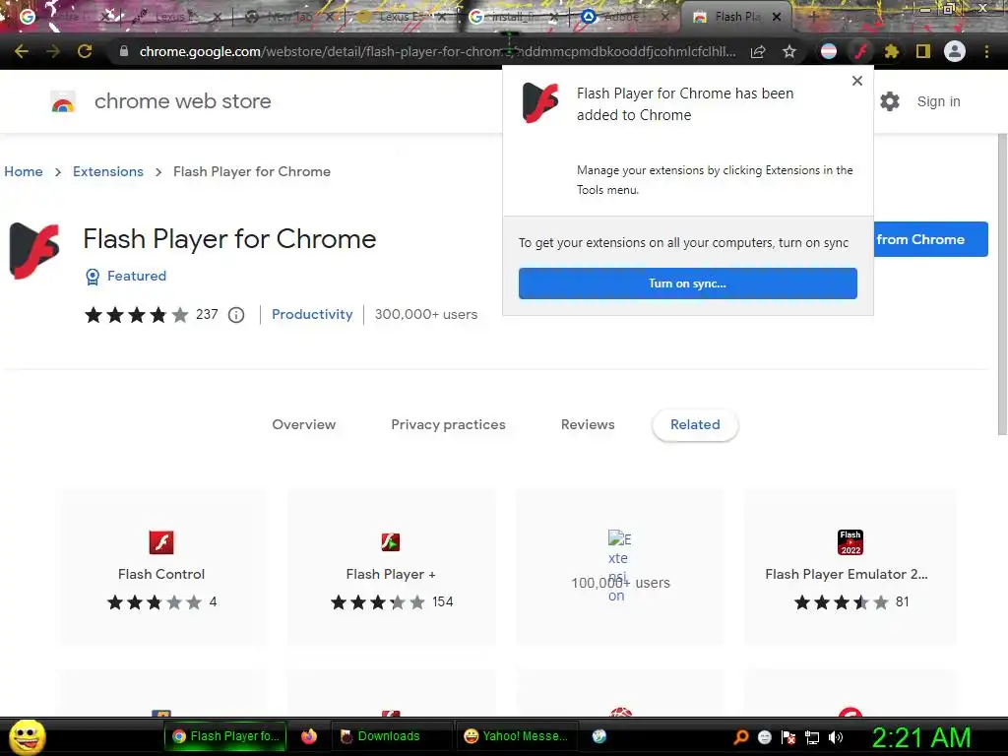The height and width of the screenshot is (756, 1008).
Task: Open Flash Player Emulator 2... title
Action: pyautogui.click(x=847, y=574)
